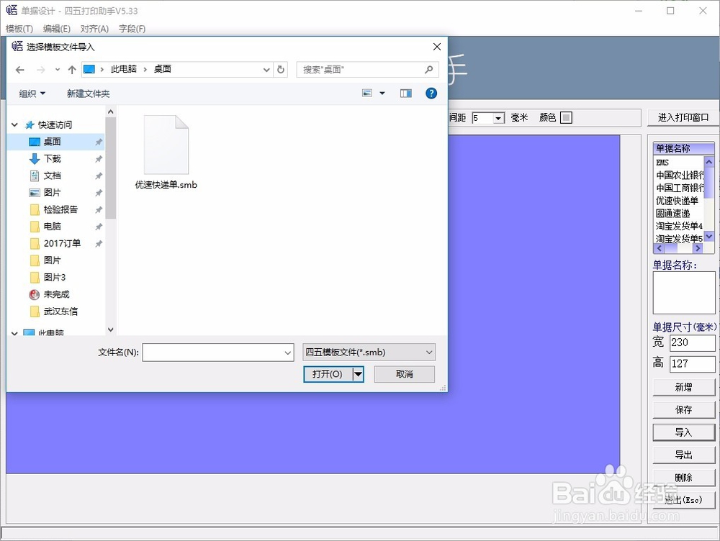Click the 新增 button
Viewport: 720px width, 541px height.
coord(683,387)
